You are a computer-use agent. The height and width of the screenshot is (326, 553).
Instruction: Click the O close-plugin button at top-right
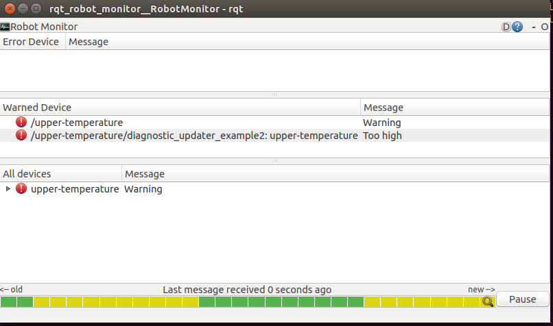click(x=544, y=27)
